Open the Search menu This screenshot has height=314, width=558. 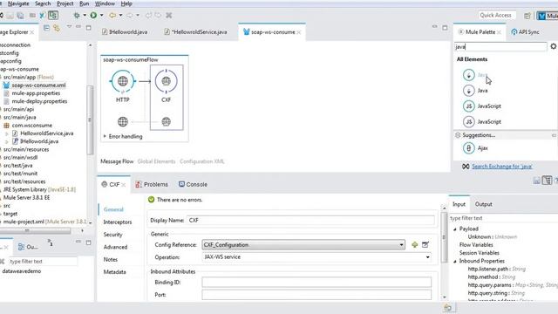[43, 3]
